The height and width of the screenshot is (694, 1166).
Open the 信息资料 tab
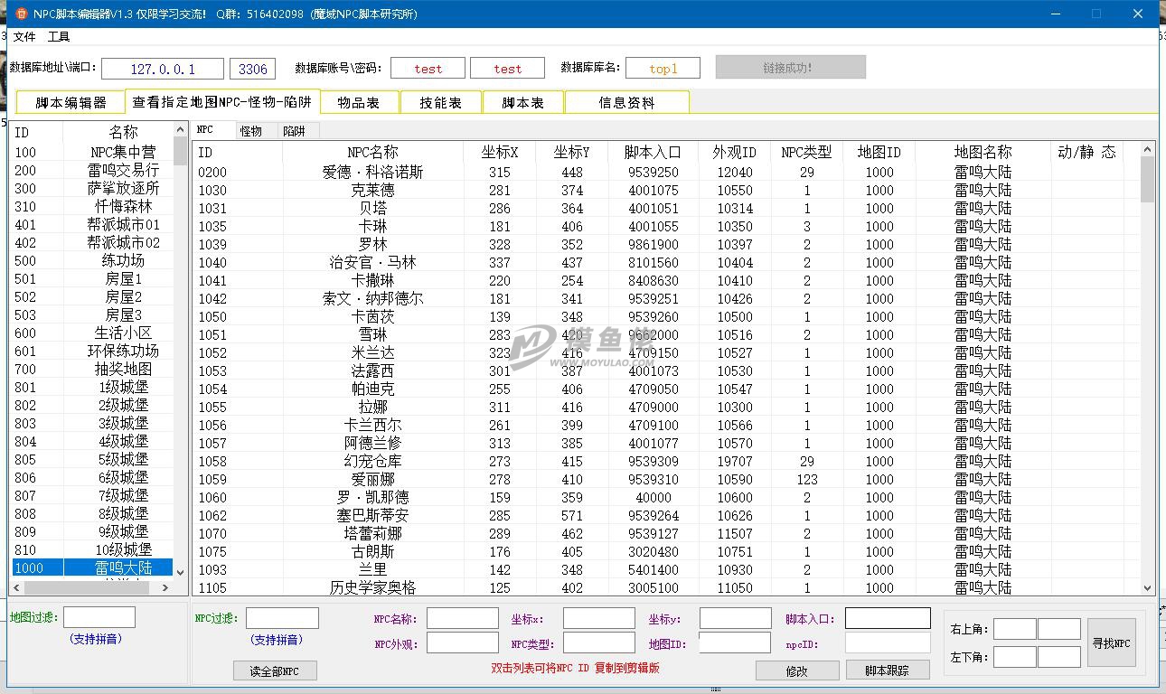[x=626, y=102]
